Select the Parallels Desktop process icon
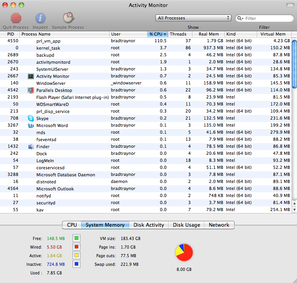297x283 pixels. tap(31, 90)
